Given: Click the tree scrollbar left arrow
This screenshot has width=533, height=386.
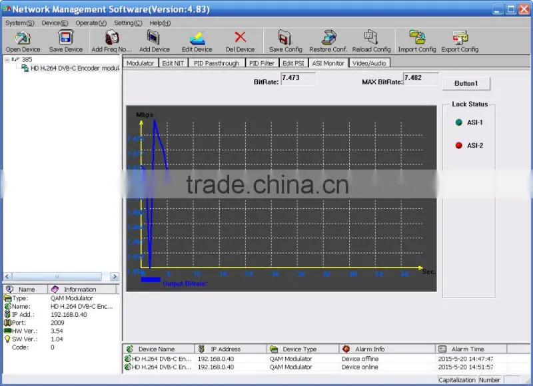Looking at the screenshot, I should click(x=7, y=276).
